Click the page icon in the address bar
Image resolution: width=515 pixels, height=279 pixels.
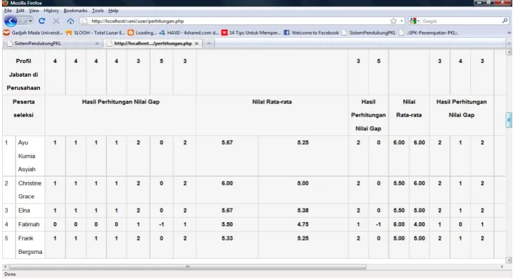tap(85, 21)
